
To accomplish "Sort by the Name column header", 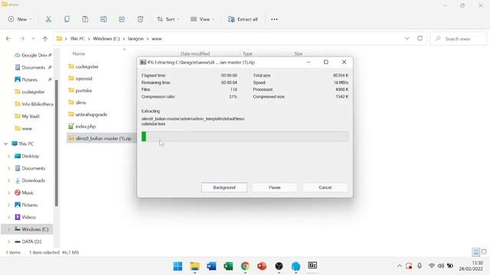I will tap(79, 53).
